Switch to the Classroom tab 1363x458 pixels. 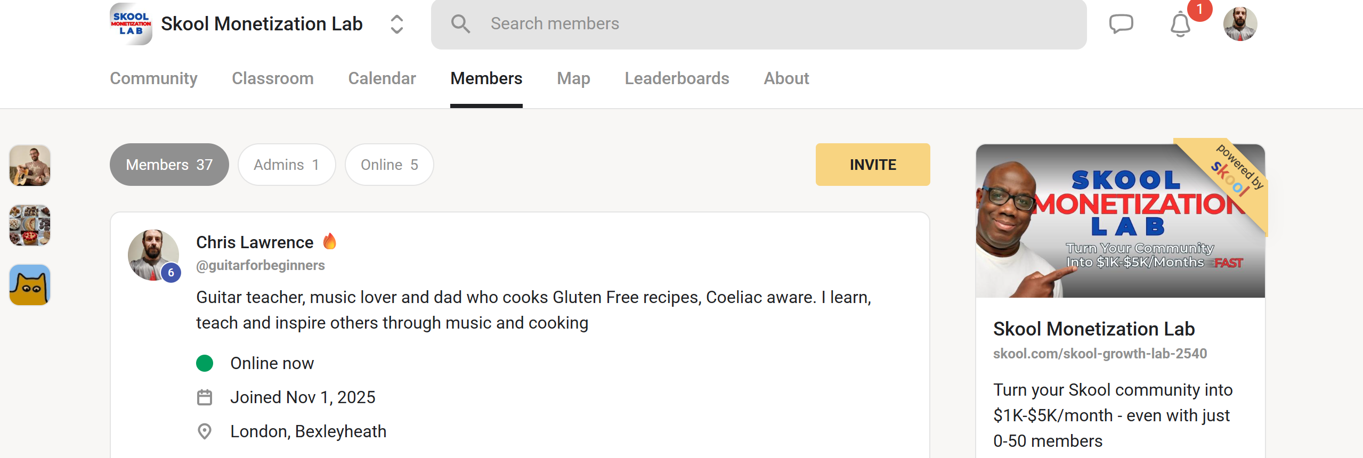pyautogui.click(x=272, y=78)
